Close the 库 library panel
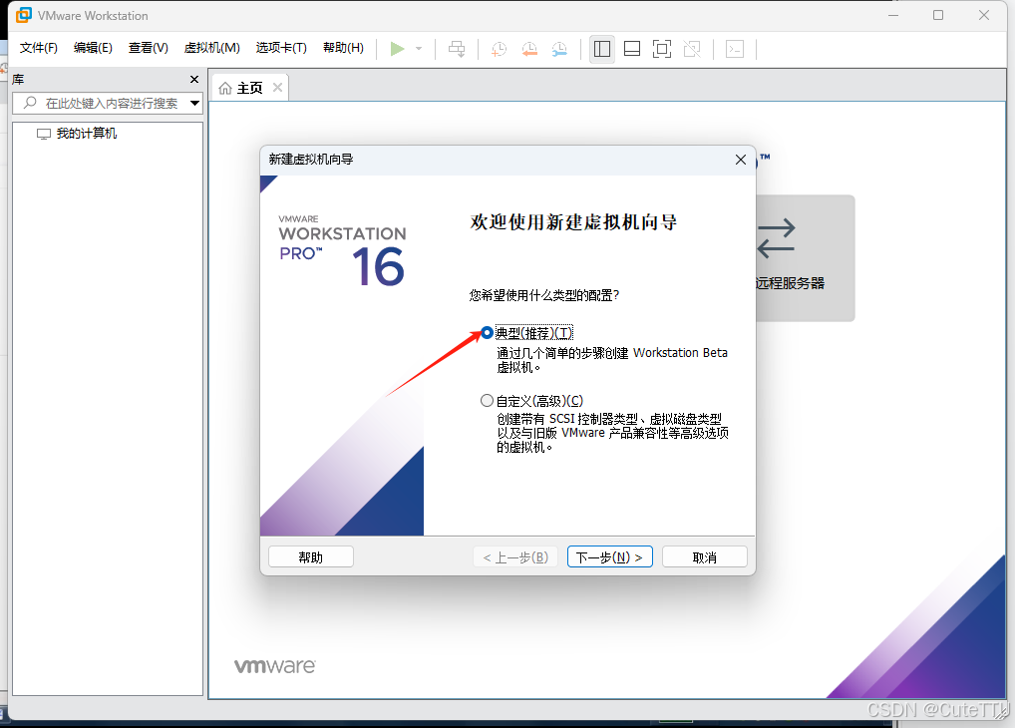Screen dimensions: 1015x728 [194, 79]
